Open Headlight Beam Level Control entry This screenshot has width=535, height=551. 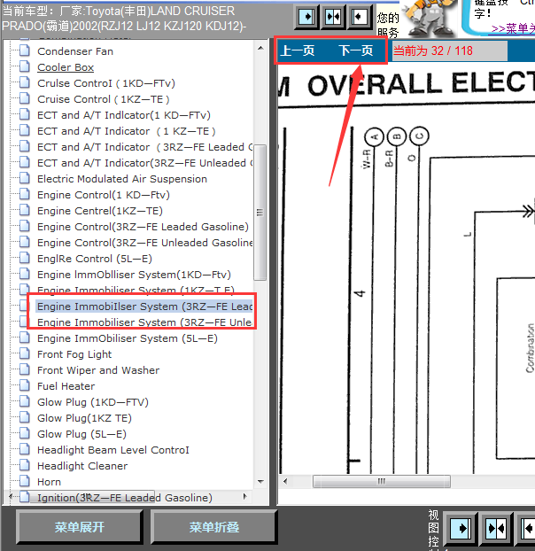[113, 451]
